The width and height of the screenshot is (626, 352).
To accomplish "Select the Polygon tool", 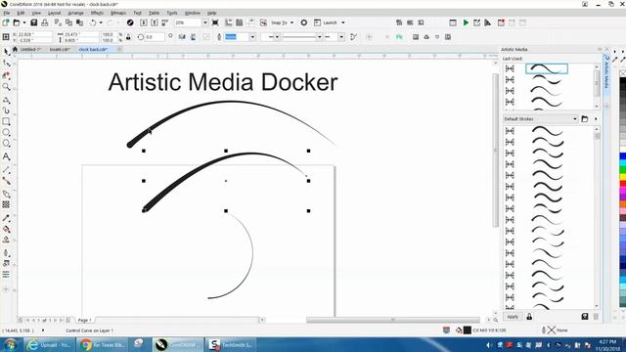I will click(7, 144).
